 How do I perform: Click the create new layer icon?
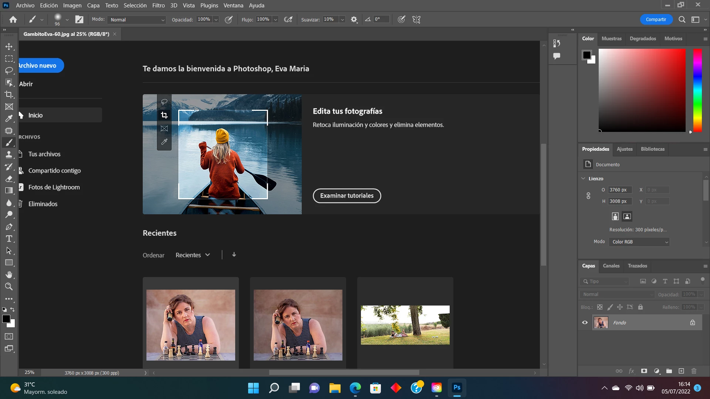pos(681,371)
